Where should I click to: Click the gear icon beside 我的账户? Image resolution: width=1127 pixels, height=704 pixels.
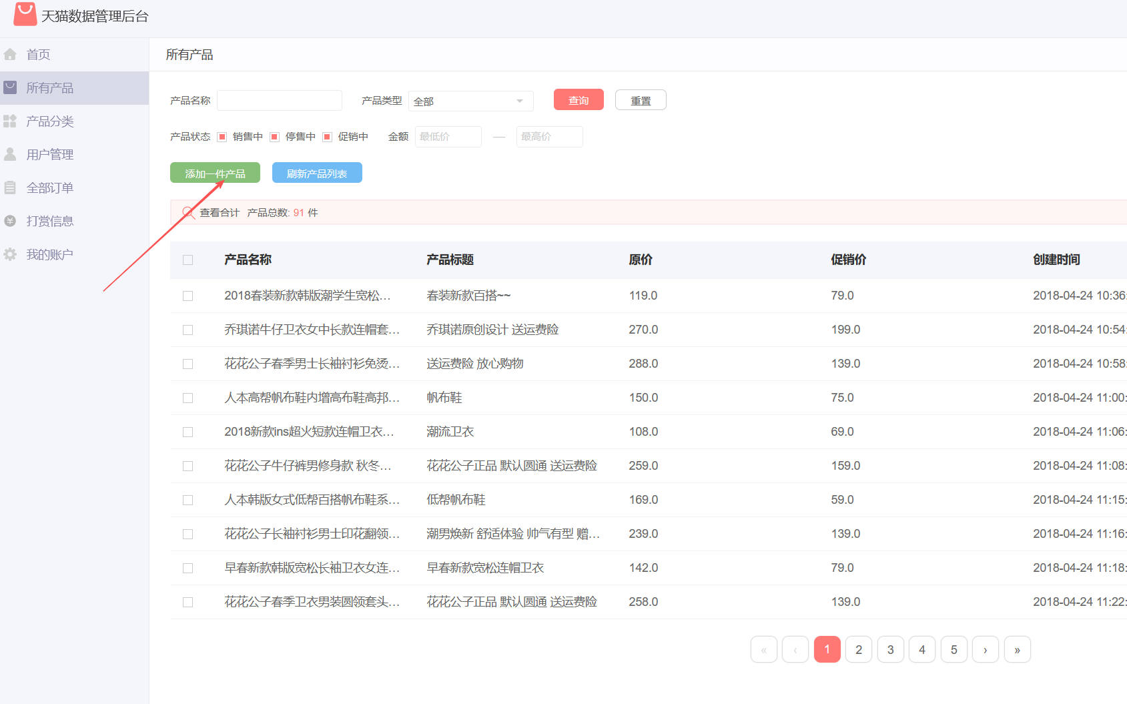[10, 254]
